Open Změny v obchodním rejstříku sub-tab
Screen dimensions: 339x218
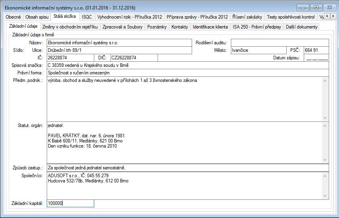click(x=70, y=27)
